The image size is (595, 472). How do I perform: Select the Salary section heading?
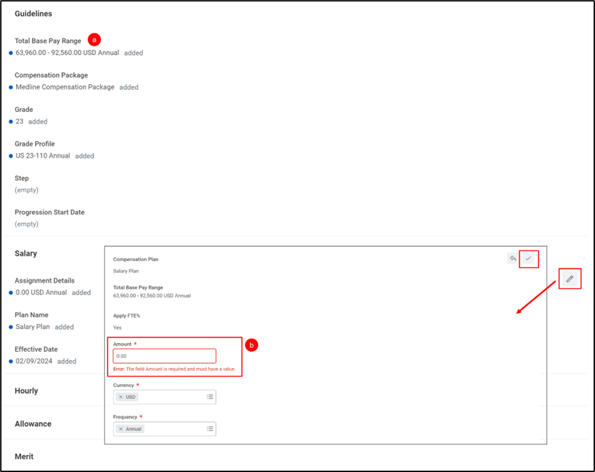pyautogui.click(x=26, y=253)
